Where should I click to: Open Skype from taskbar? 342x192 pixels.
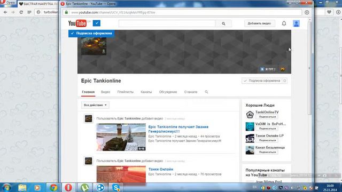click(116, 187)
